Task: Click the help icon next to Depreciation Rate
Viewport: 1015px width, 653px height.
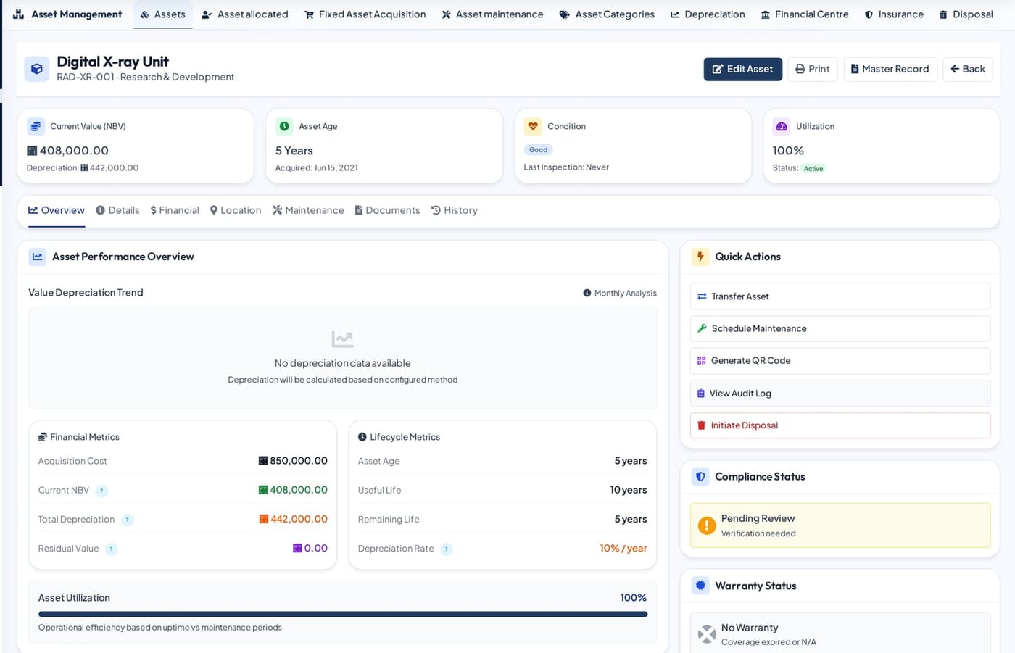Action: (x=447, y=549)
